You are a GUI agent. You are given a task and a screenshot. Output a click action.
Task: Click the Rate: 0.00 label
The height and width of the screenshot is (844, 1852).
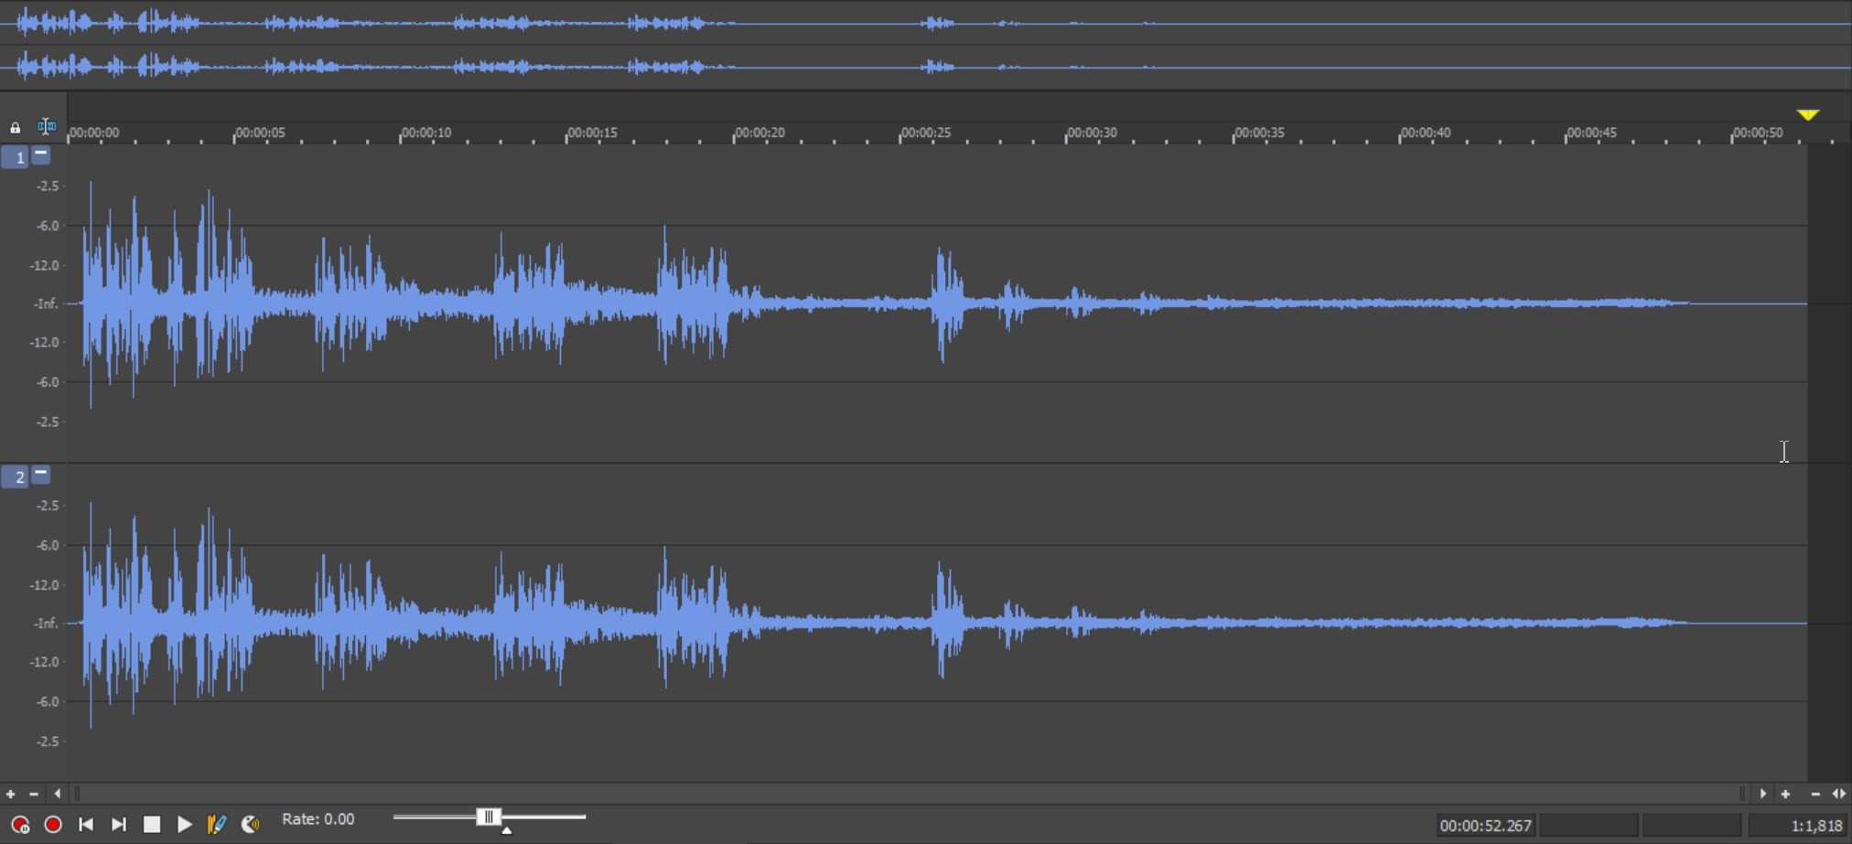click(318, 819)
